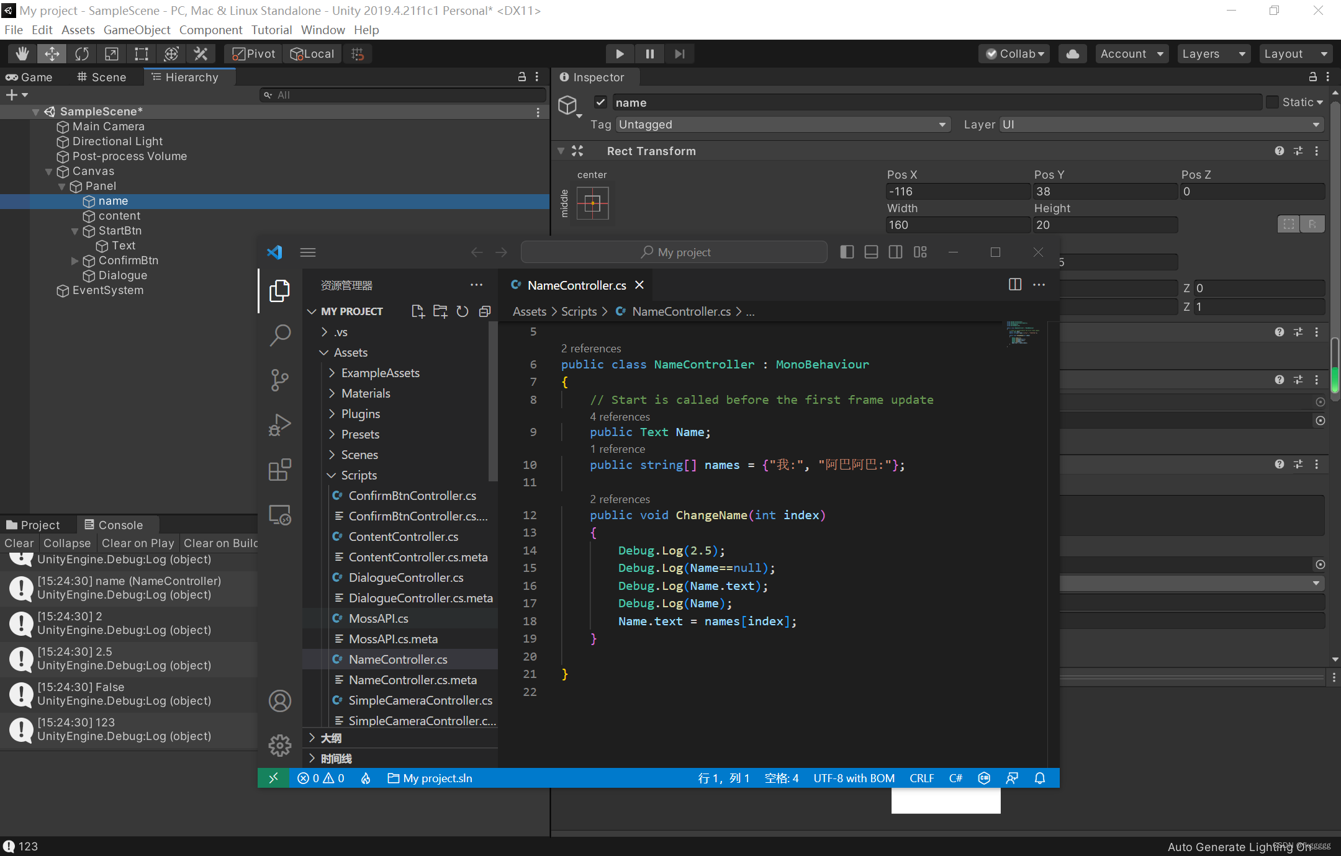Open the Component menu

tap(210, 30)
